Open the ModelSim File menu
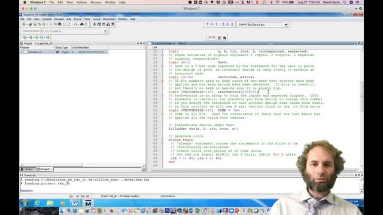Screen dimensions: 383x215 click(x=23, y=19)
